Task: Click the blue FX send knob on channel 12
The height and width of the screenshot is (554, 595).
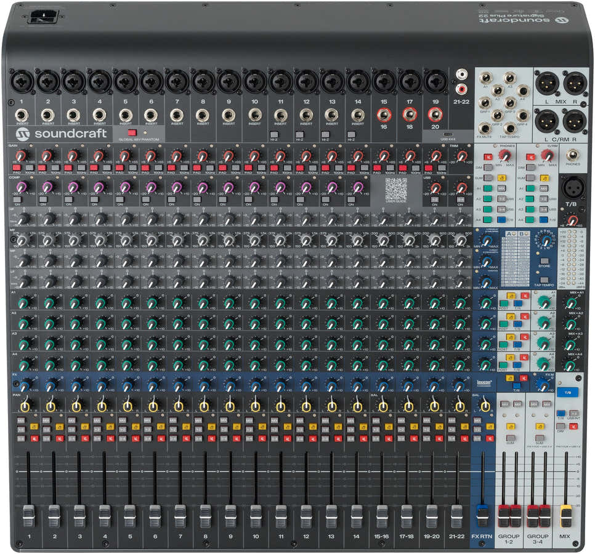Action: click(x=306, y=386)
